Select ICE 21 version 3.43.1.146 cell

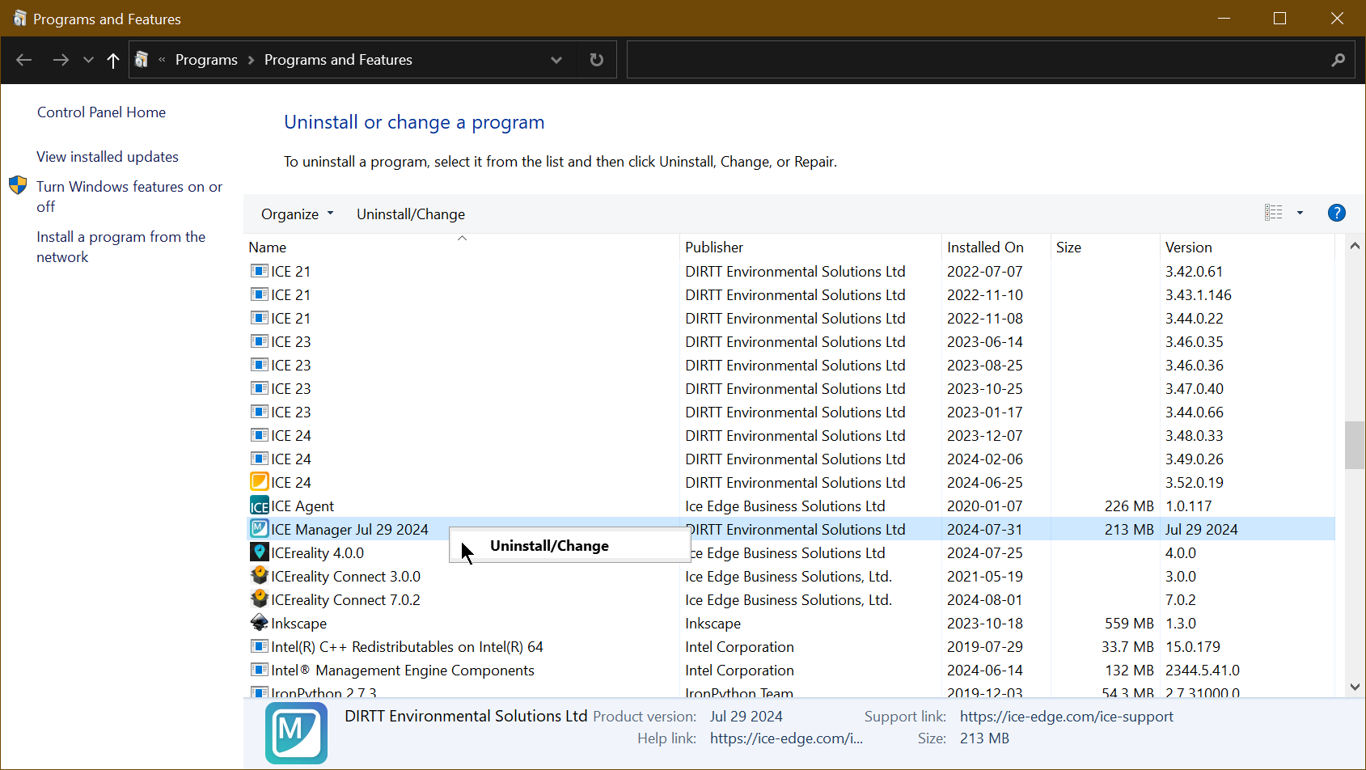1198,295
